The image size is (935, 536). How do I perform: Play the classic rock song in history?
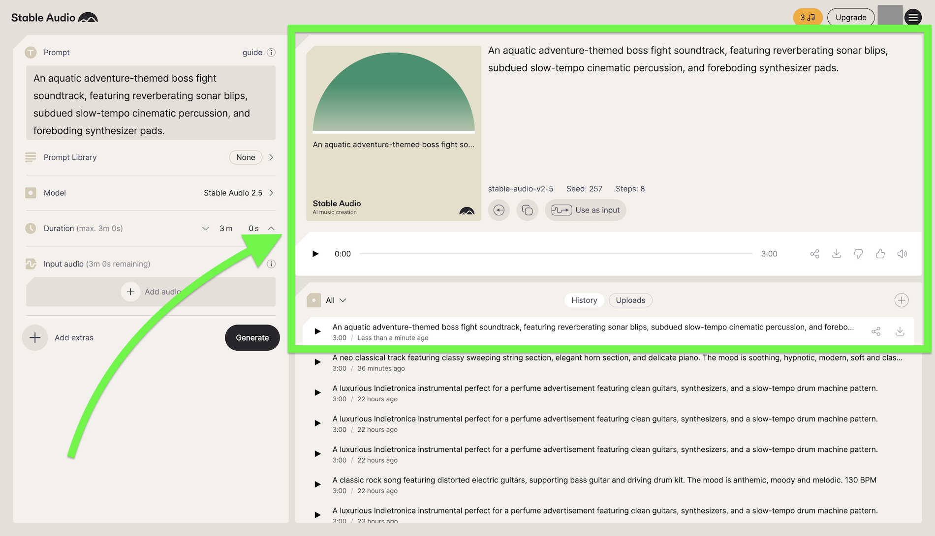click(x=317, y=485)
